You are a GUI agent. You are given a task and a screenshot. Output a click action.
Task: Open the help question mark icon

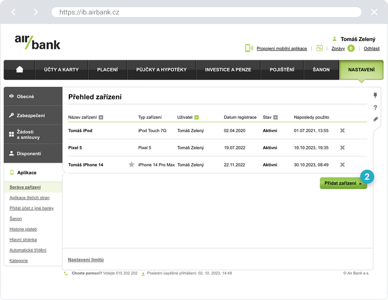[x=375, y=107]
